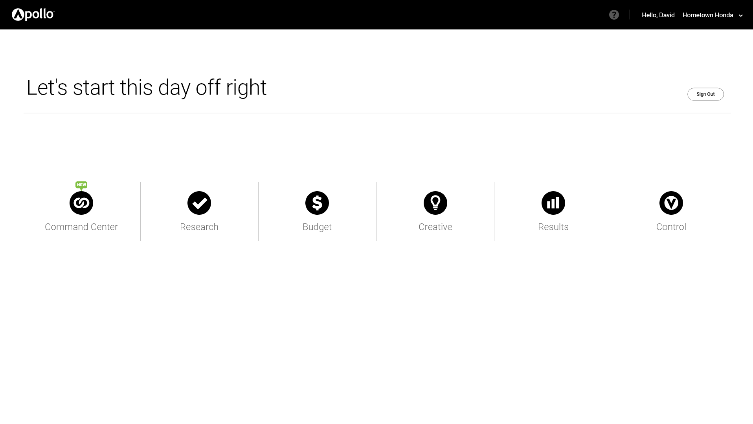Click the Results text label
Screen dimensions: 753x424
pos(553,227)
